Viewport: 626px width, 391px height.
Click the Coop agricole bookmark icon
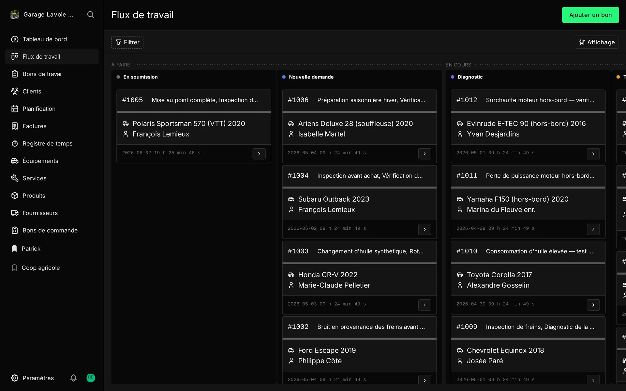tap(14, 268)
